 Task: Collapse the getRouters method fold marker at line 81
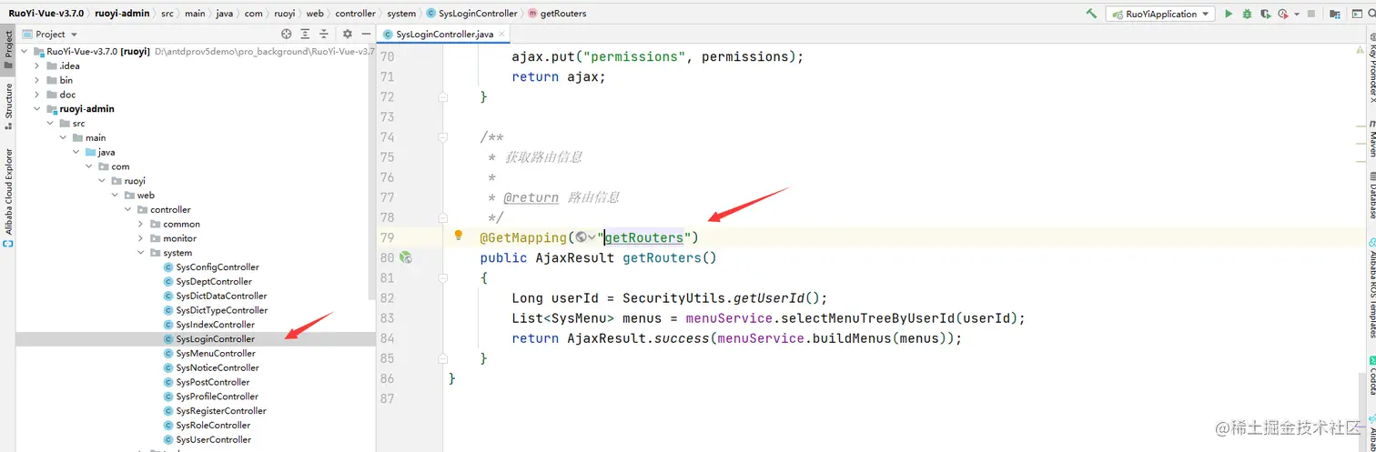(443, 277)
